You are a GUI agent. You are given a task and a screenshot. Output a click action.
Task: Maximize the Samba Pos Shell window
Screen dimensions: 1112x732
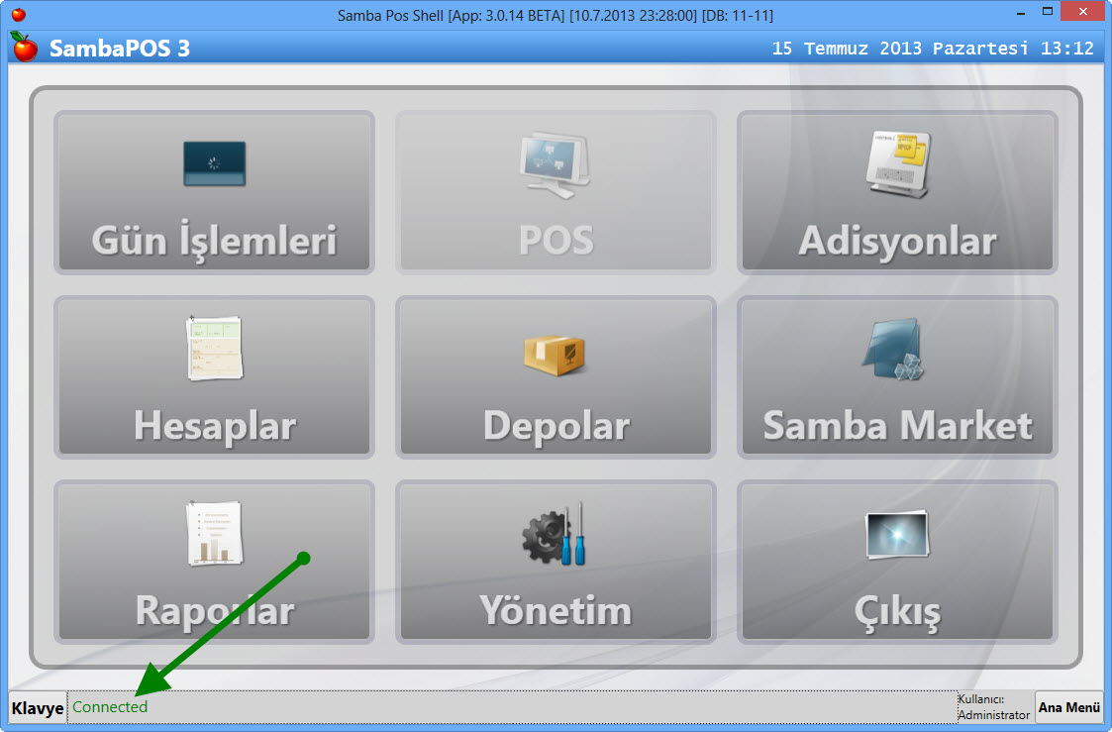1048,13
